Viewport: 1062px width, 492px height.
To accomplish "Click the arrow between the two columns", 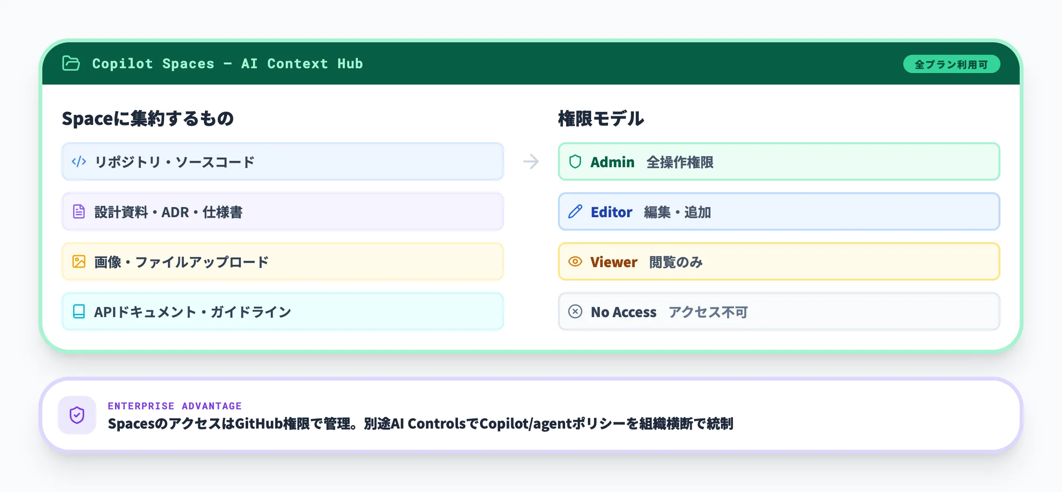I will click(531, 161).
